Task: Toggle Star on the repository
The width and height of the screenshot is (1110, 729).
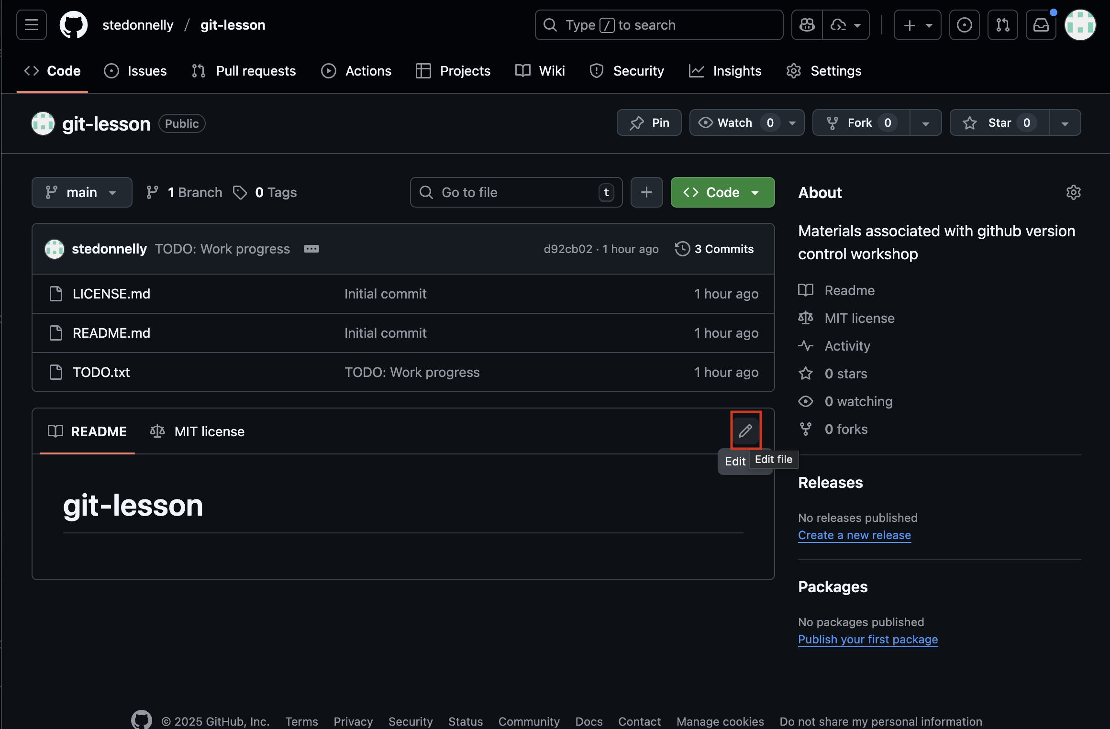Action: pos(999,123)
